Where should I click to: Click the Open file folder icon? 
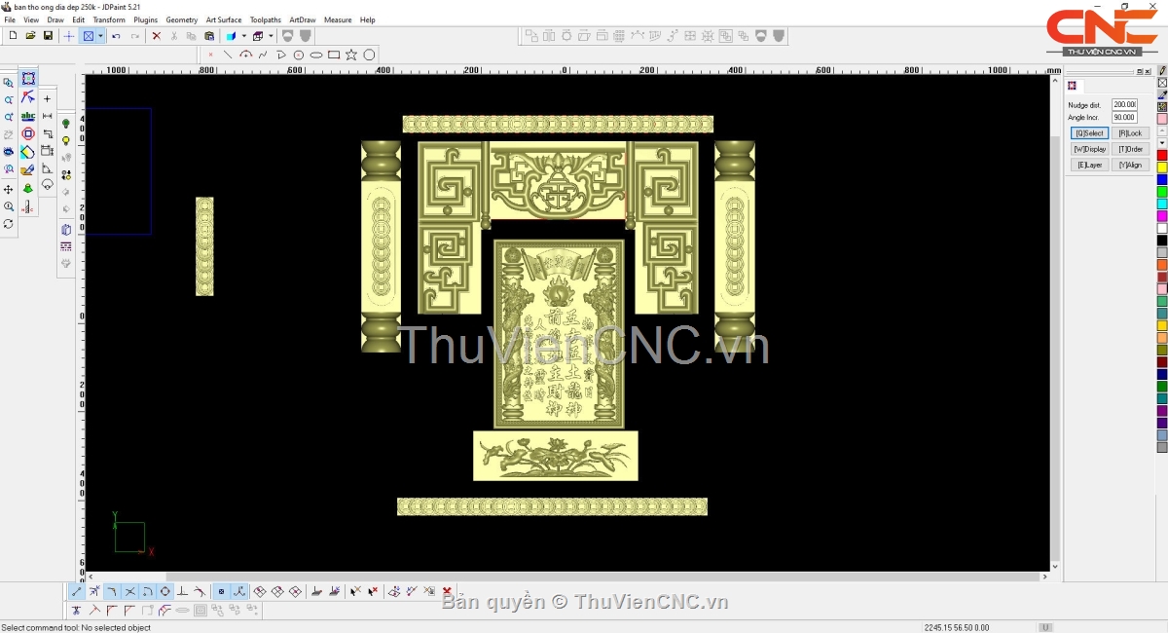30,36
